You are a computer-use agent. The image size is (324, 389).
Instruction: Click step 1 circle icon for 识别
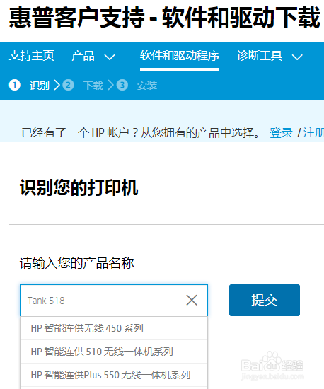[x=15, y=85]
